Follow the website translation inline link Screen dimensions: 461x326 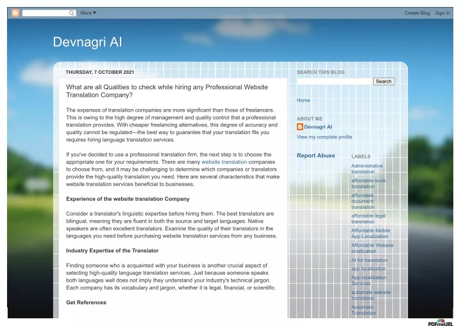point(224,162)
